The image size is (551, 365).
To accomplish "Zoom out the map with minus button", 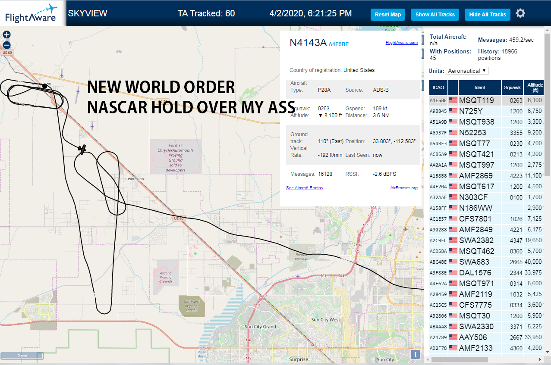I will tap(6, 45).
